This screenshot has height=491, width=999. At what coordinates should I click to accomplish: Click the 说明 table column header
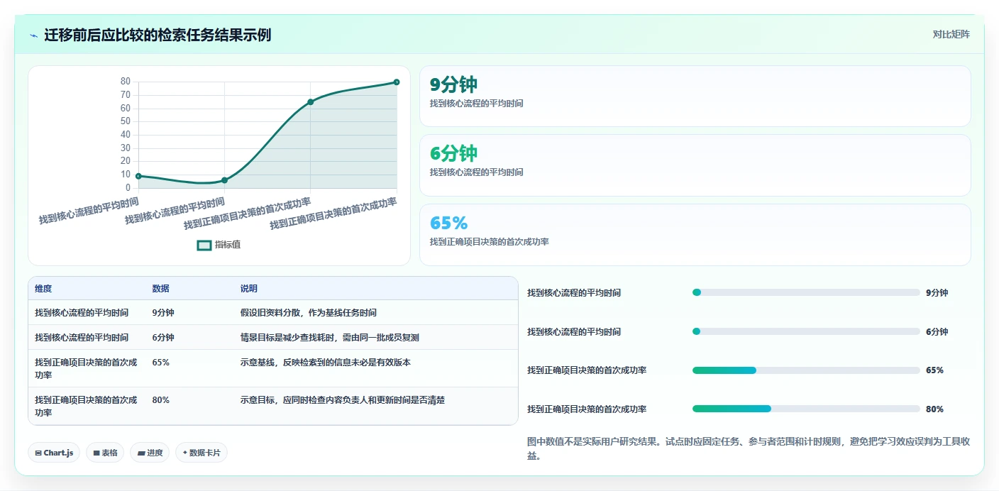248,289
